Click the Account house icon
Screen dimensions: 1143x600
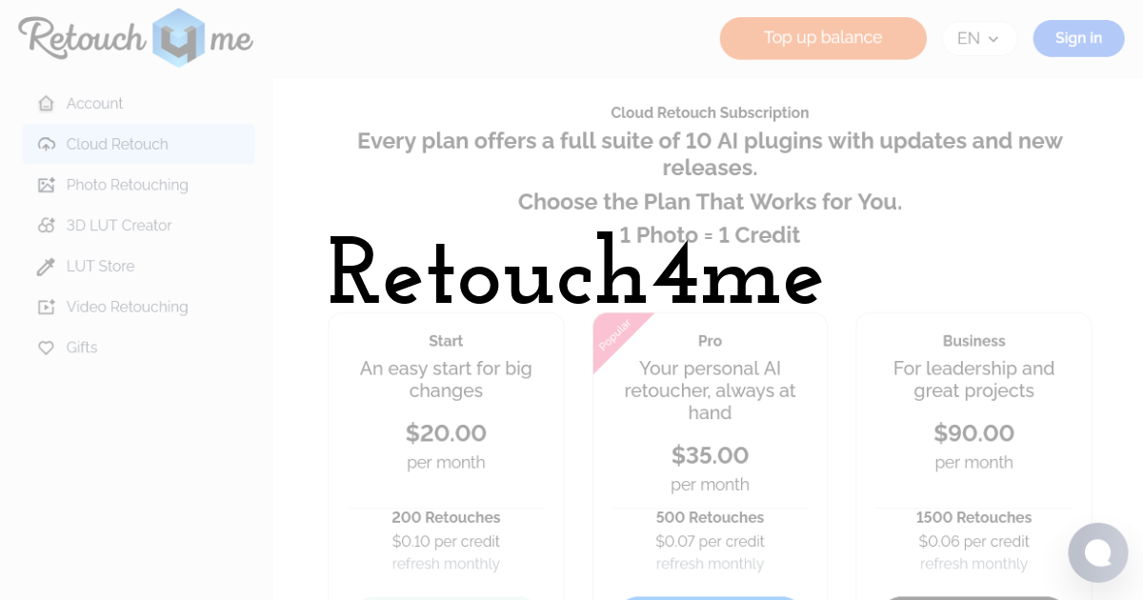click(x=46, y=104)
